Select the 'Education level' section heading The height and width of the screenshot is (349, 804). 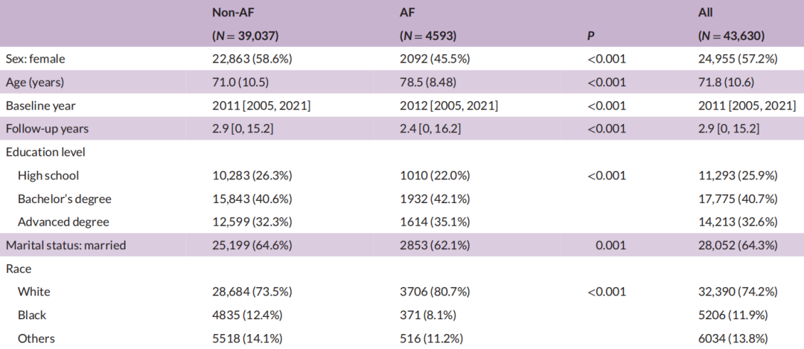(45, 152)
